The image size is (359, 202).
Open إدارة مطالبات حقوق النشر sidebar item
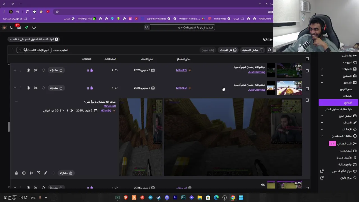339,109
